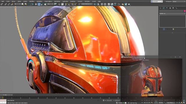186x104 pixels.
Task: Open the Workspaces Default dropdown
Action: [179, 1]
